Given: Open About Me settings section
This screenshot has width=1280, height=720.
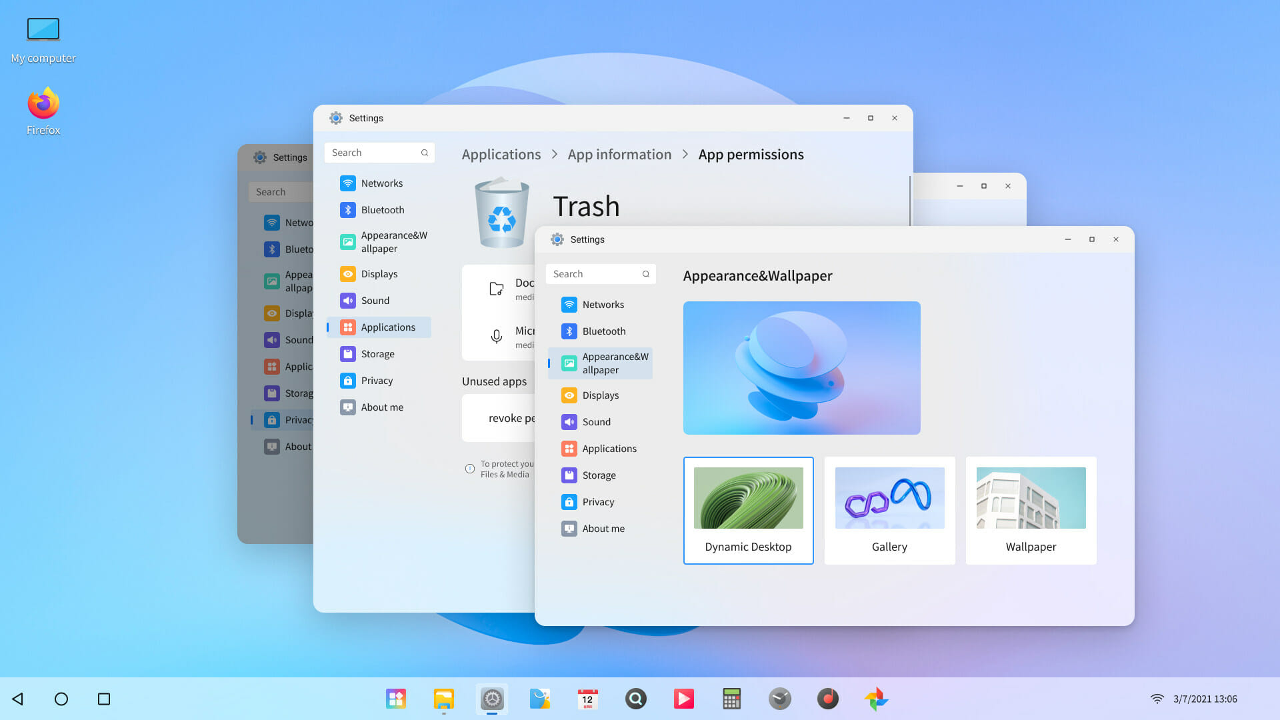Looking at the screenshot, I should click(x=603, y=527).
